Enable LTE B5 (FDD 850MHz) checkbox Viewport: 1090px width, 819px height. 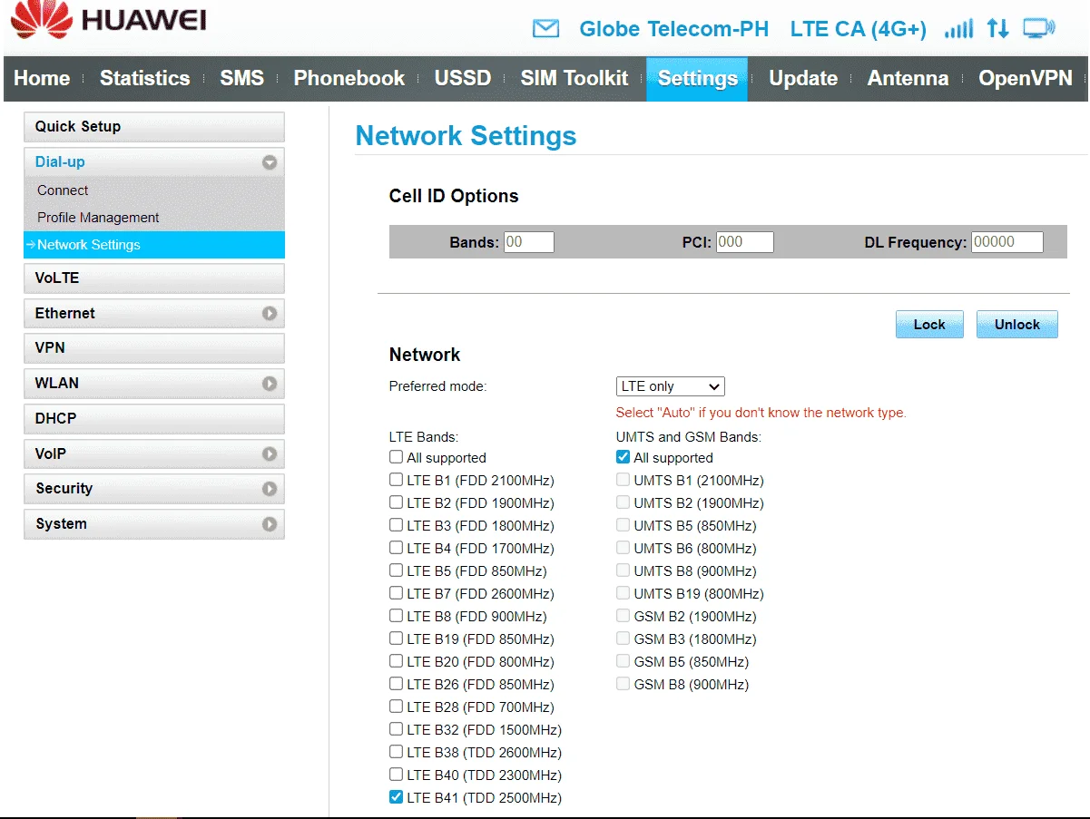pos(396,570)
